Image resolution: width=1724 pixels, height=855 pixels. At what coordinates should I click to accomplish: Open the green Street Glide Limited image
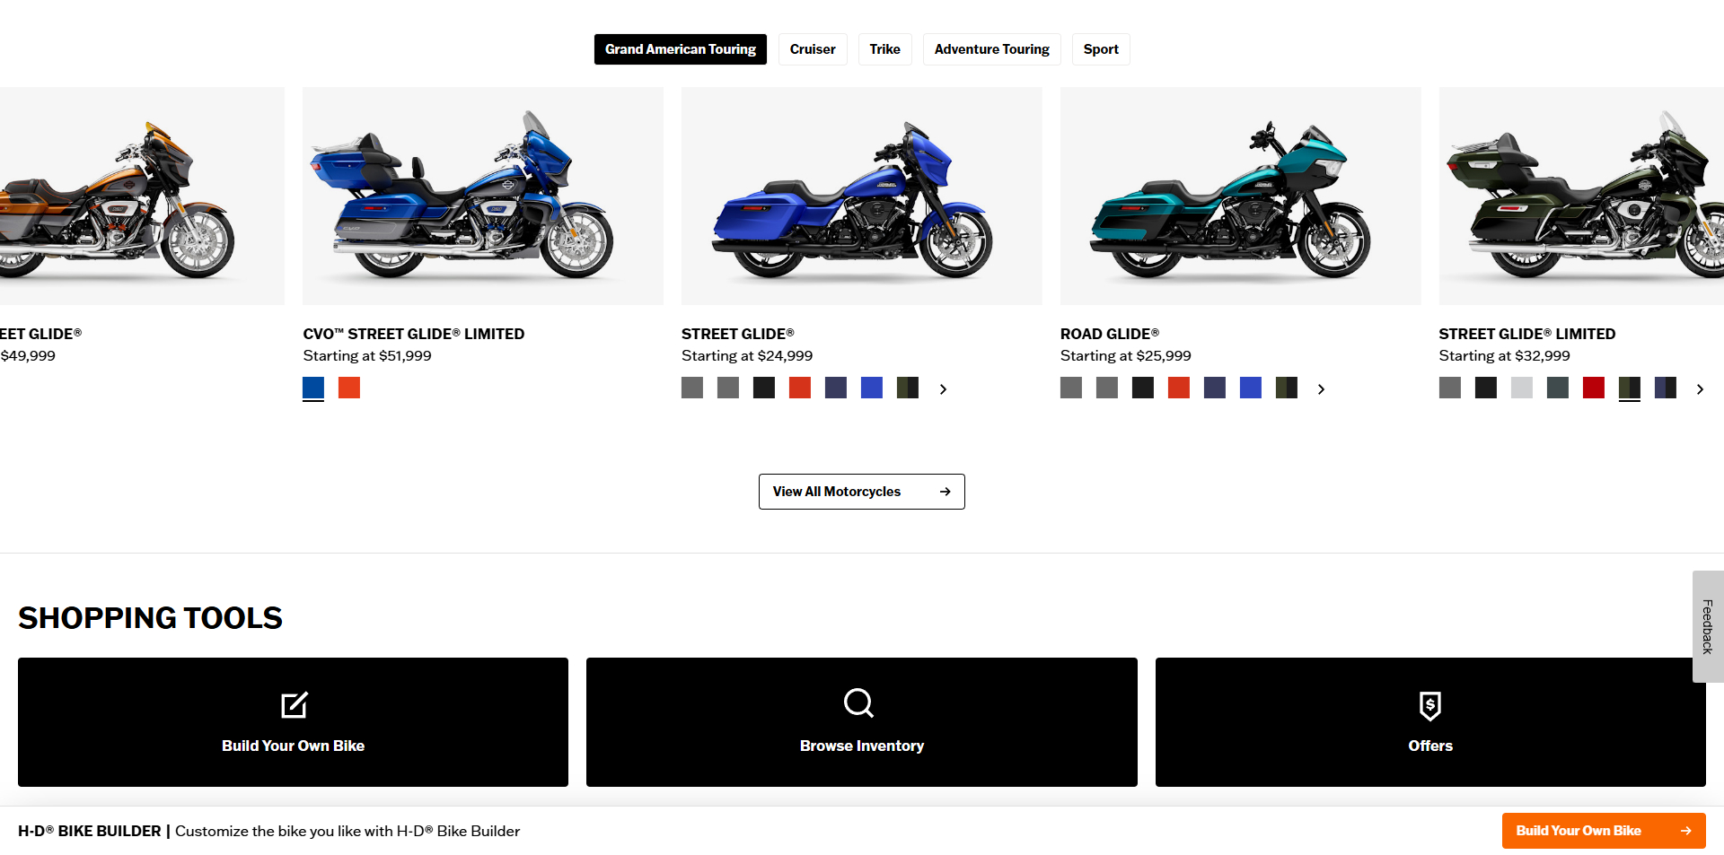pos(1581,196)
